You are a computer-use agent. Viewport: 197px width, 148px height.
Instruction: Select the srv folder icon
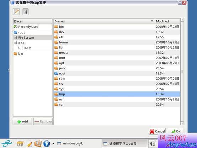tap(56, 84)
